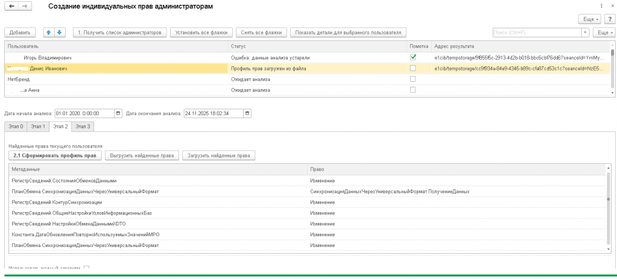The height and width of the screenshot is (279, 617).
Task: Click the back navigation arrow
Action: tap(11, 6)
